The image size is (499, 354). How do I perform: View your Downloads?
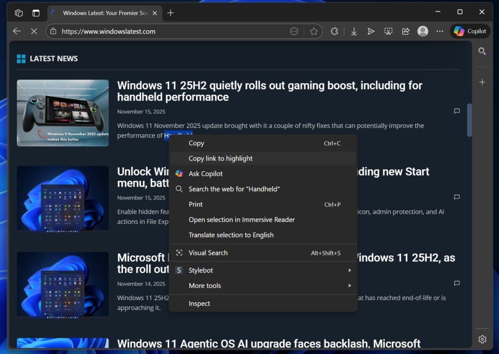click(x=354, y=31)
